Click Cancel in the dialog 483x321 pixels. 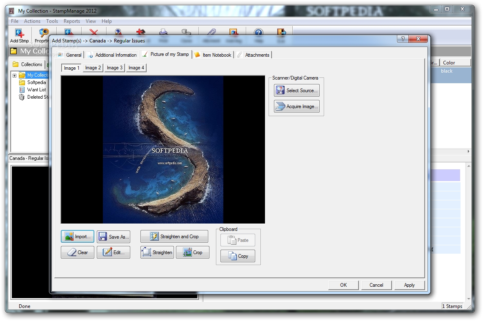click(x=376, y=285)
